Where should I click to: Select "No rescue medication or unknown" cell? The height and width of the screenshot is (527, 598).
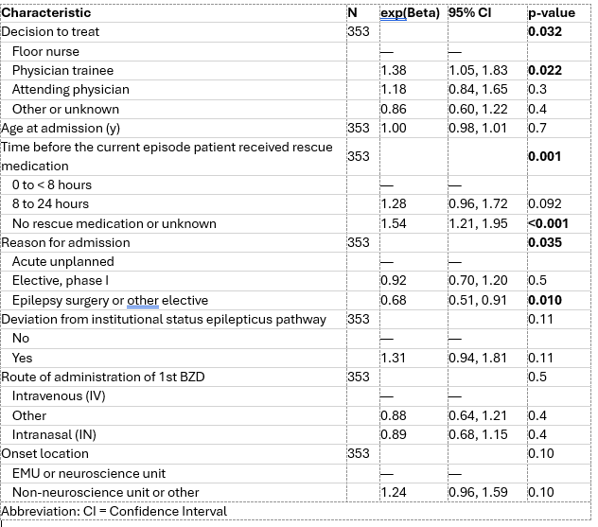pyautogui.click(x=114, y=223)
